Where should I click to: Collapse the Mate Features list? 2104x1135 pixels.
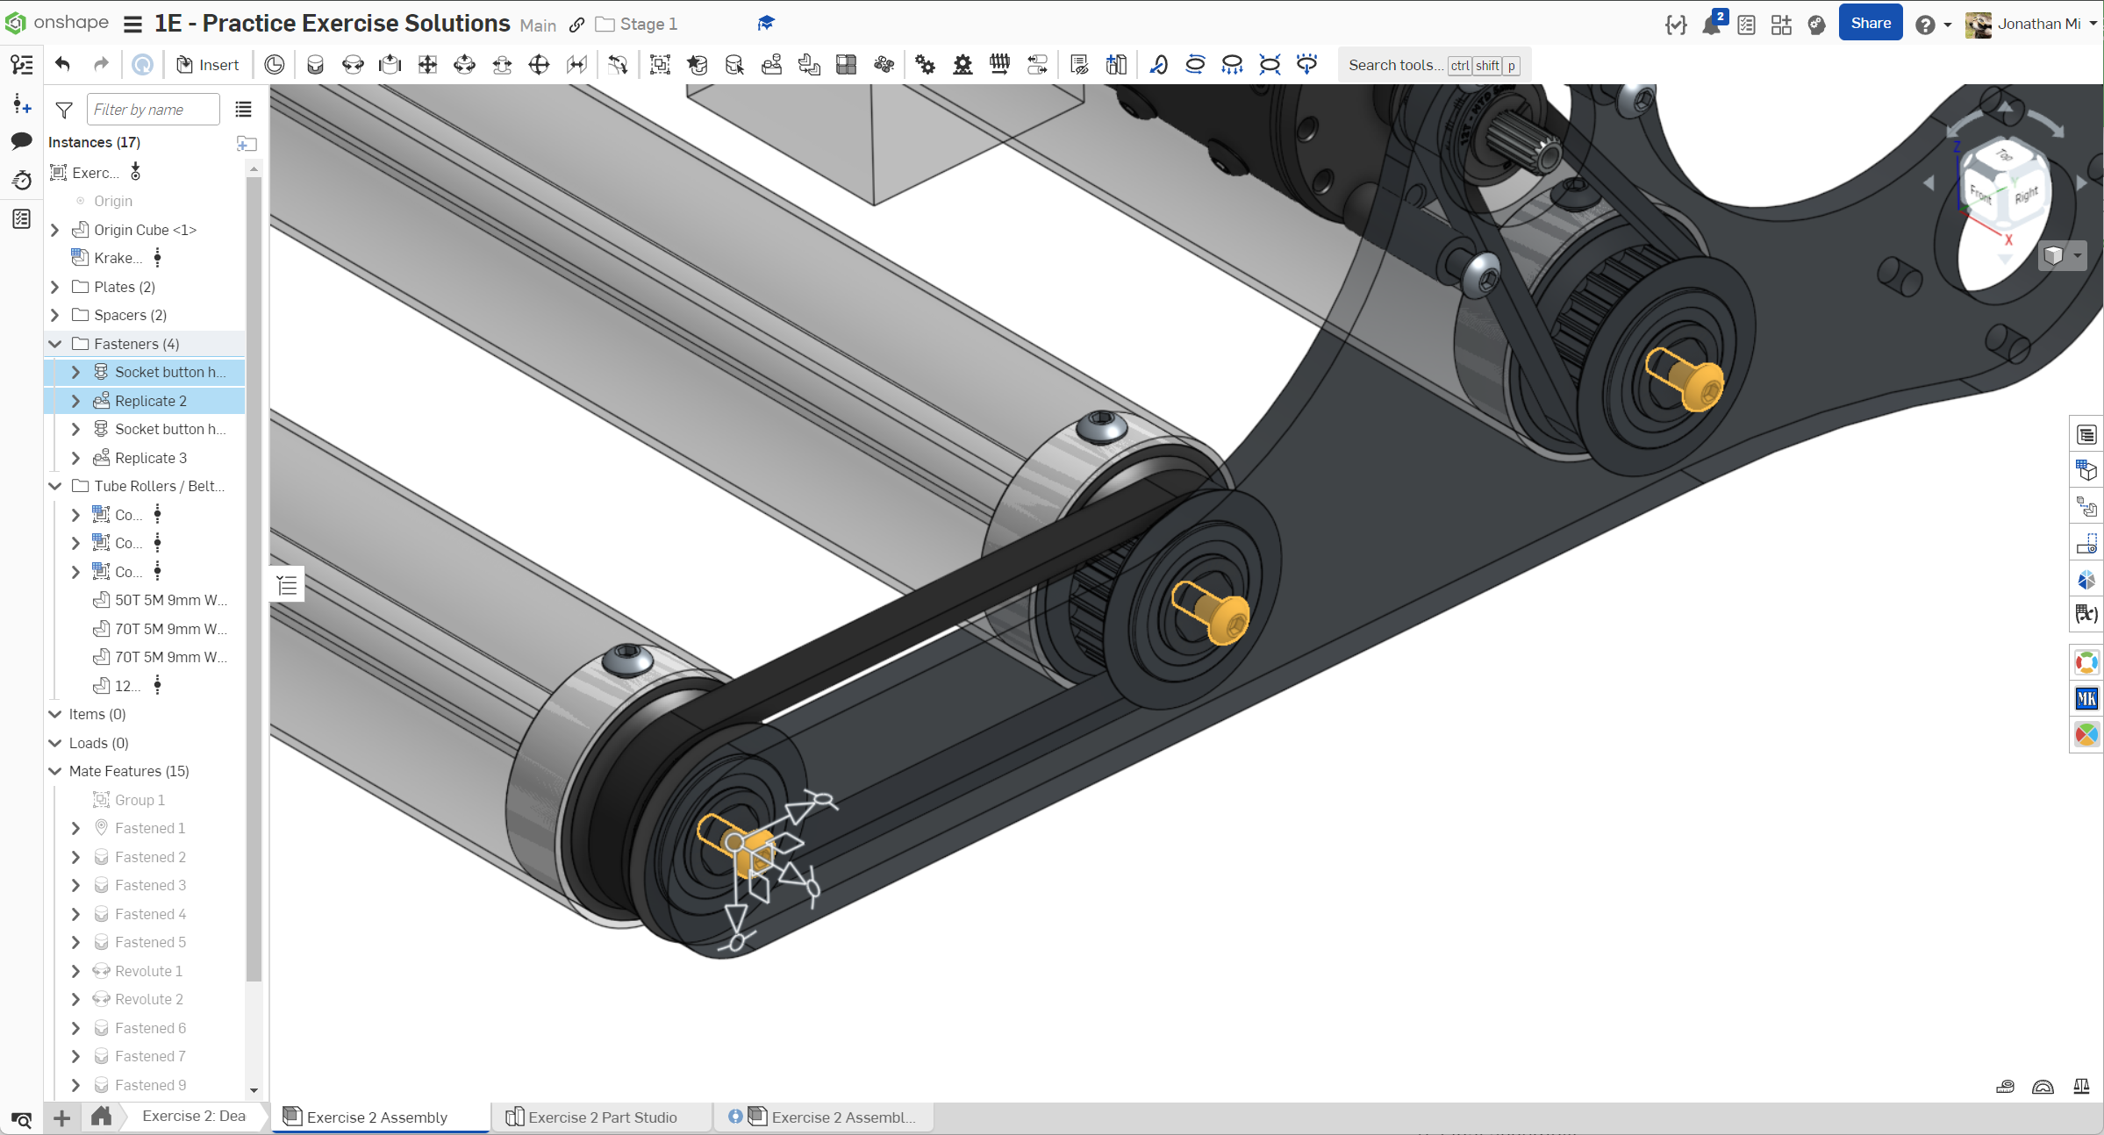[55, 771]
